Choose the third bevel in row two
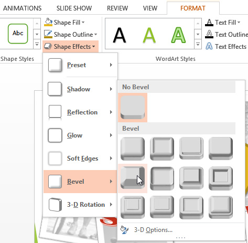 coord(191,178)
